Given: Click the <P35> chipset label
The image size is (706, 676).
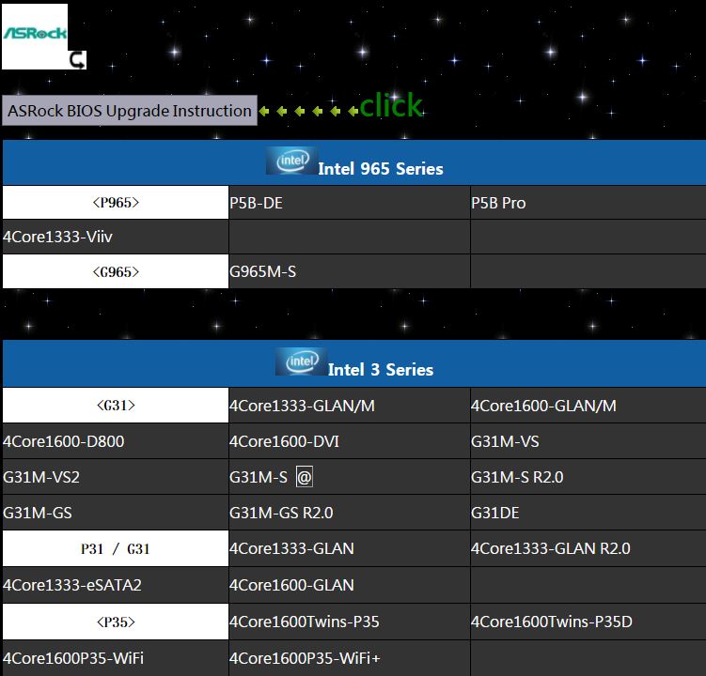Looking at the screenshot, I should click(x=116, y=622).
